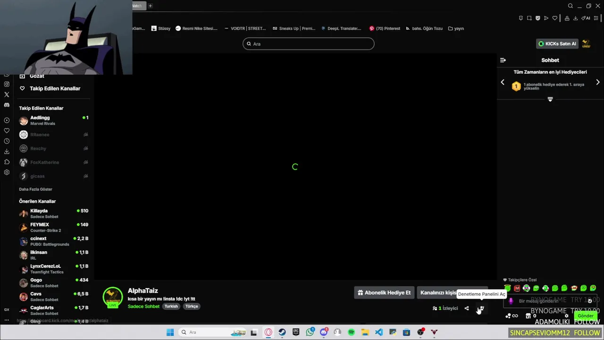This screenshot has height=340, width=604.
Task: Open the FoxKatherine channel
Action: (54, 162)
